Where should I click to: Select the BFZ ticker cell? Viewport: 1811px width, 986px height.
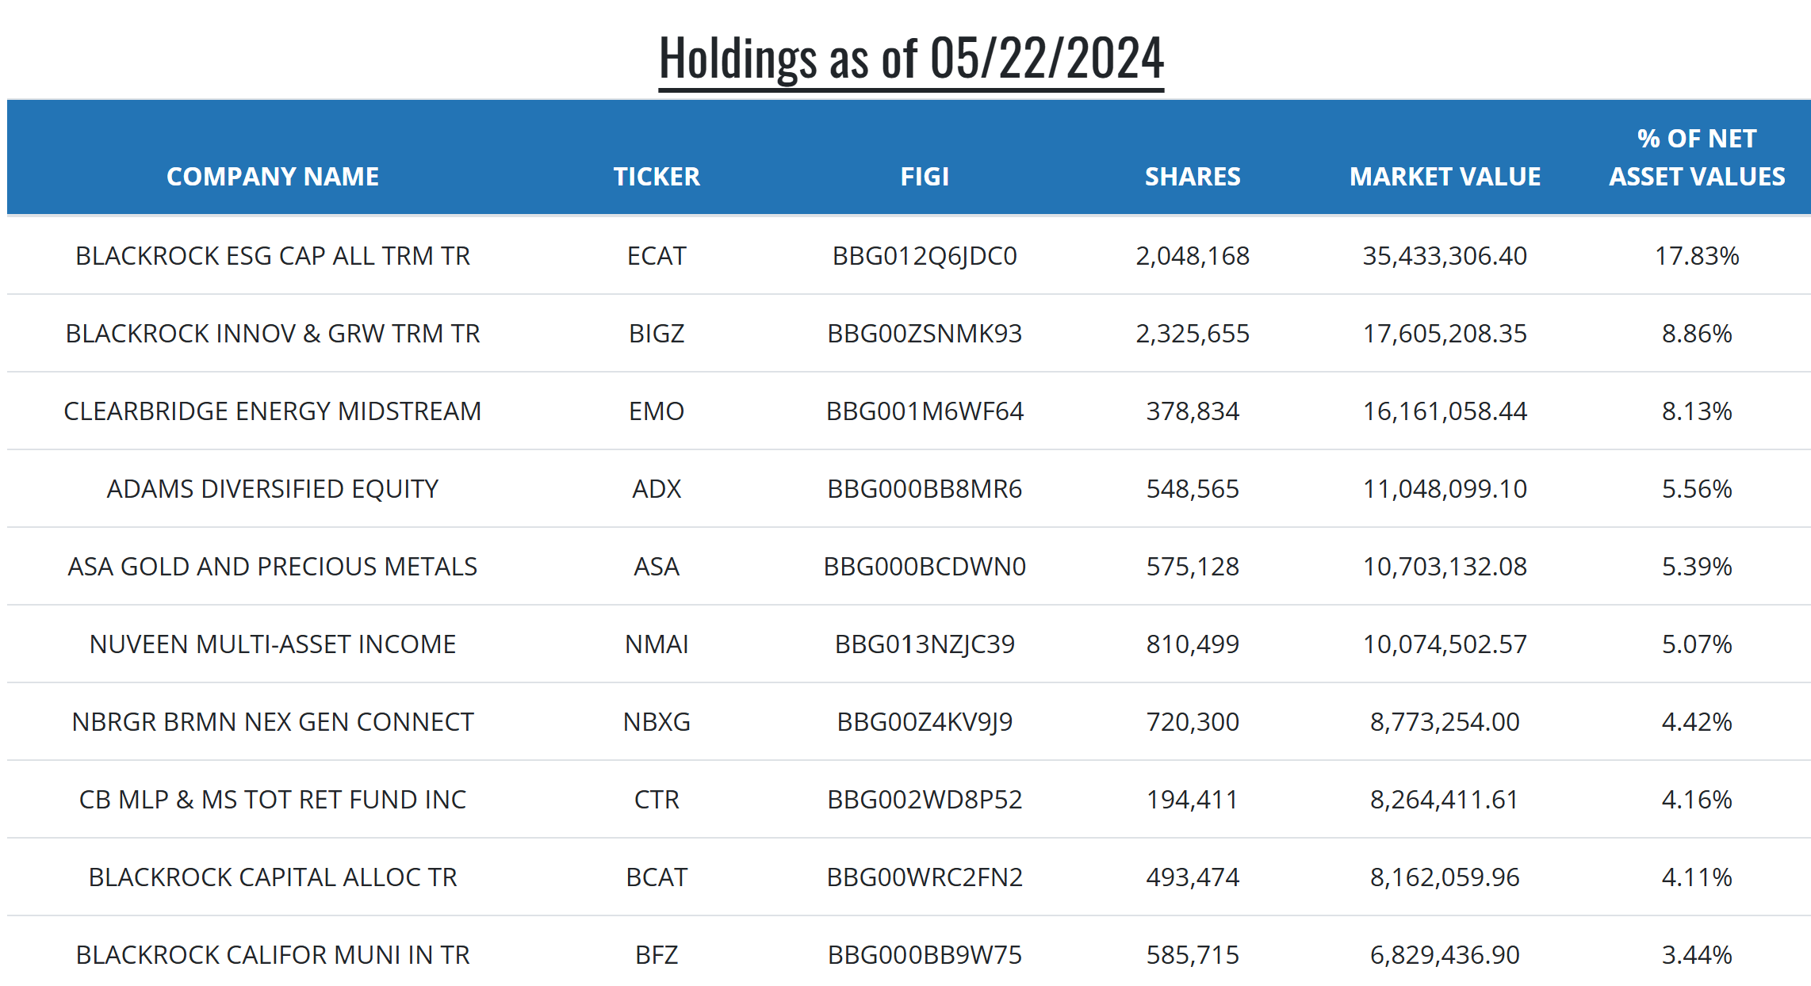[x=657, y=955]
